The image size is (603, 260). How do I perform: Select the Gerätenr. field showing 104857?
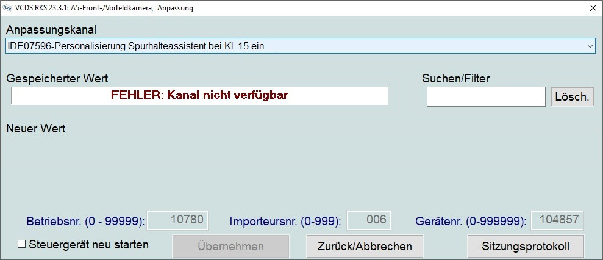(x=557, y=220)
